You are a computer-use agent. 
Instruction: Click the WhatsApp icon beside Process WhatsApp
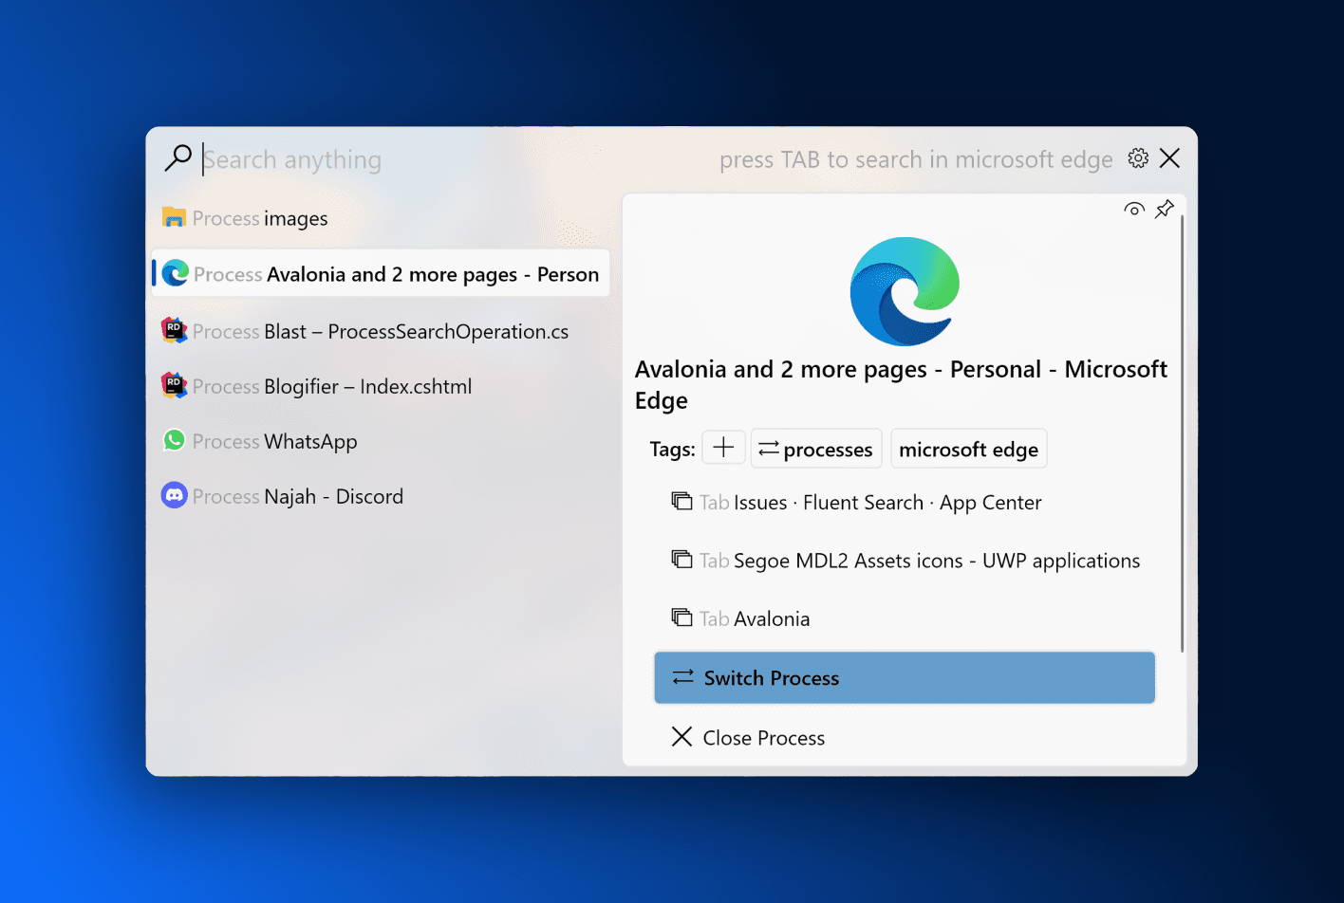pos(175,440)
